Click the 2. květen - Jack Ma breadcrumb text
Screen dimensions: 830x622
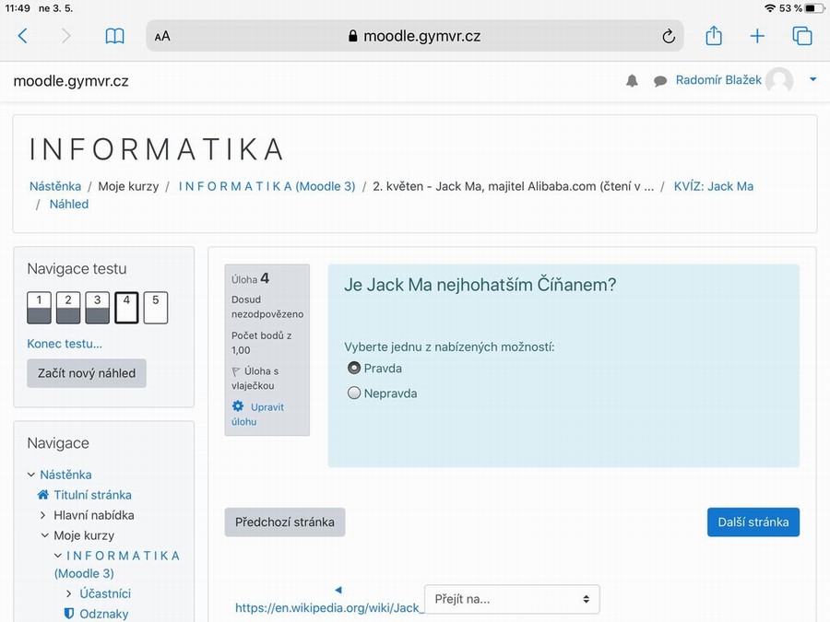pyautogui.click(x=513, y=186)
